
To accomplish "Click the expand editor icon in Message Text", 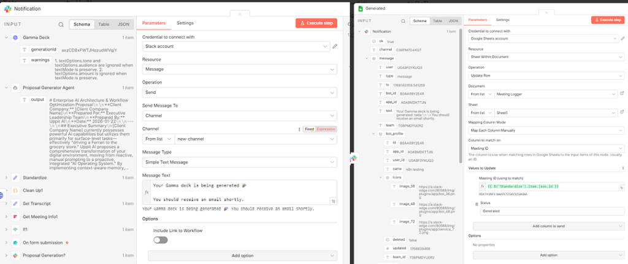I will (x=333, y=201).
